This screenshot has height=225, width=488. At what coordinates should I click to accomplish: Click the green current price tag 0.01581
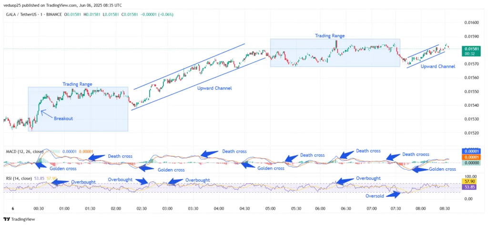(x=472, y=49)
